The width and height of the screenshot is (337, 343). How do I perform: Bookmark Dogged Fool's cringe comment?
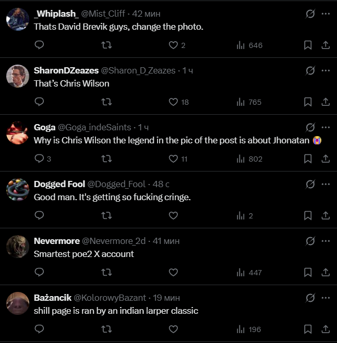(308, 216)
